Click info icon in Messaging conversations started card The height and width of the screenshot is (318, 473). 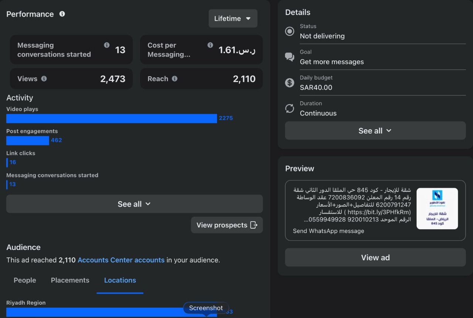tap(107, 45)
